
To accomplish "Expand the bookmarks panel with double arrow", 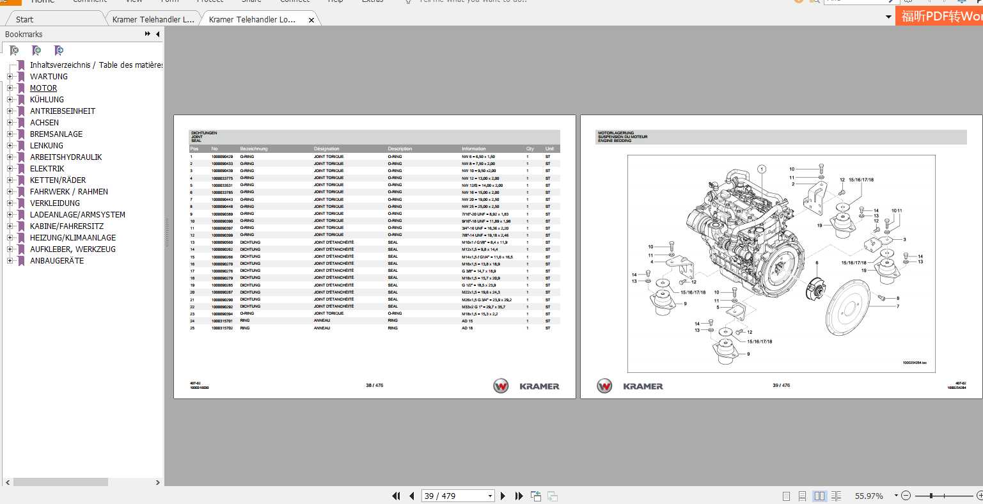I will point(148,35).
